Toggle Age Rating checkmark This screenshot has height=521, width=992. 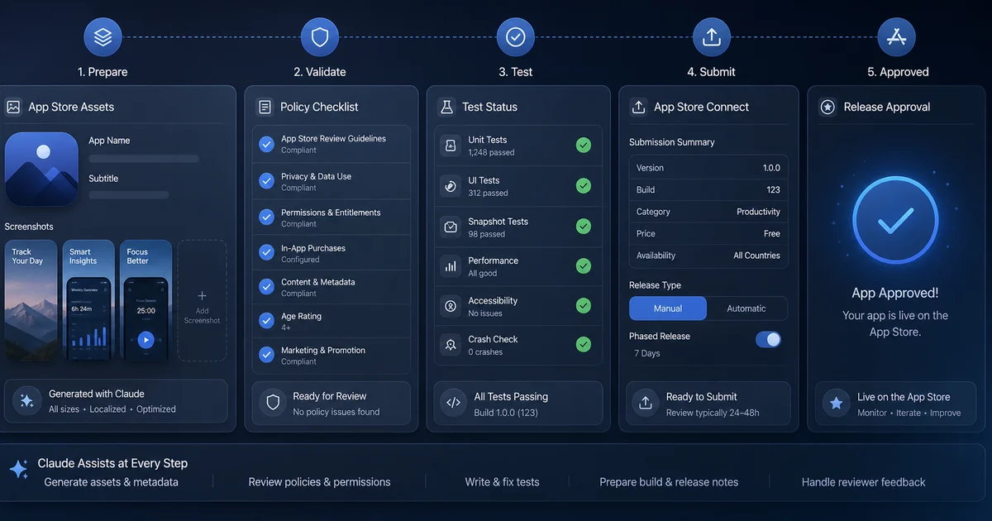[266, 321]
